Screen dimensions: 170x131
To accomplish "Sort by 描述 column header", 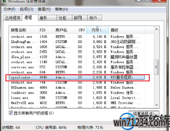I will (x=127, y=30).
